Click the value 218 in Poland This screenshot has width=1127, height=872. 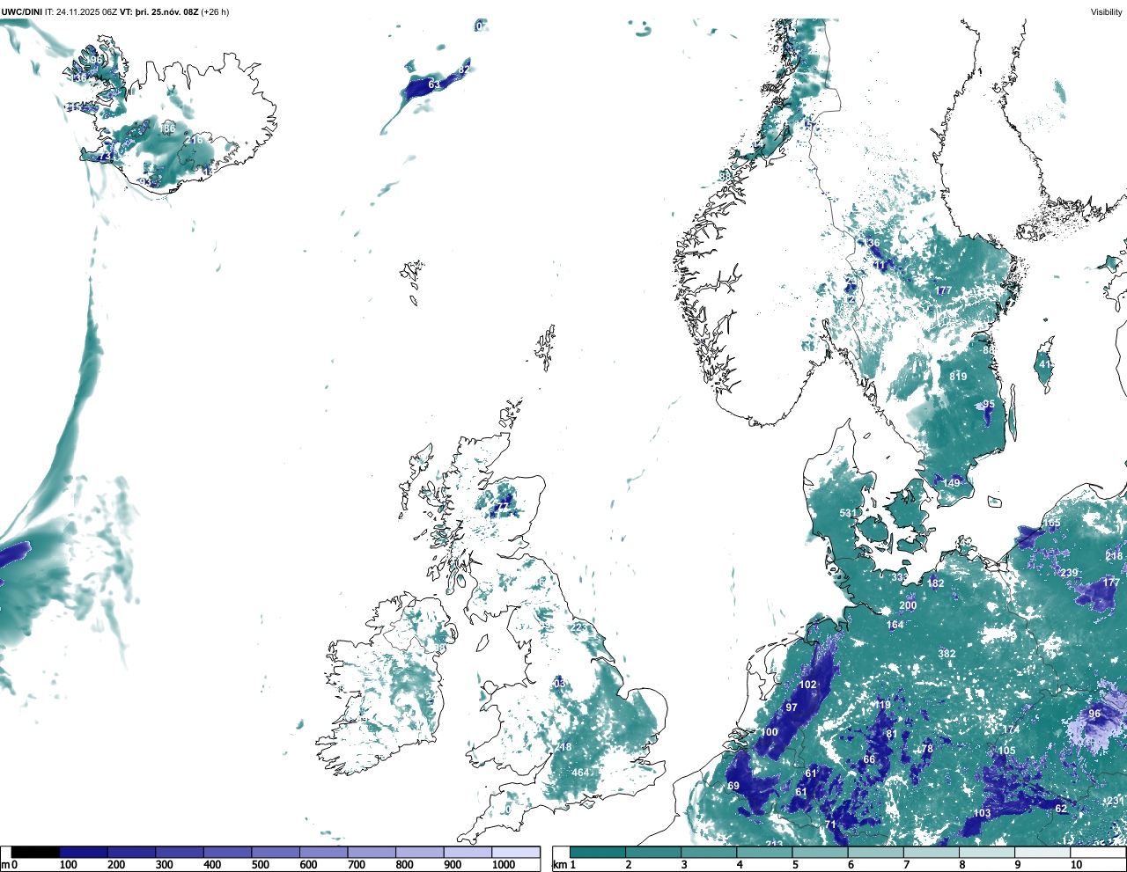pos(1115,556)
